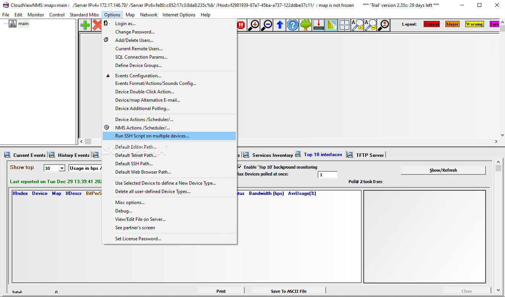Click the Login as user icon
Image resolution: width=505 pixels, height=297 pixels.
point(106,23)
